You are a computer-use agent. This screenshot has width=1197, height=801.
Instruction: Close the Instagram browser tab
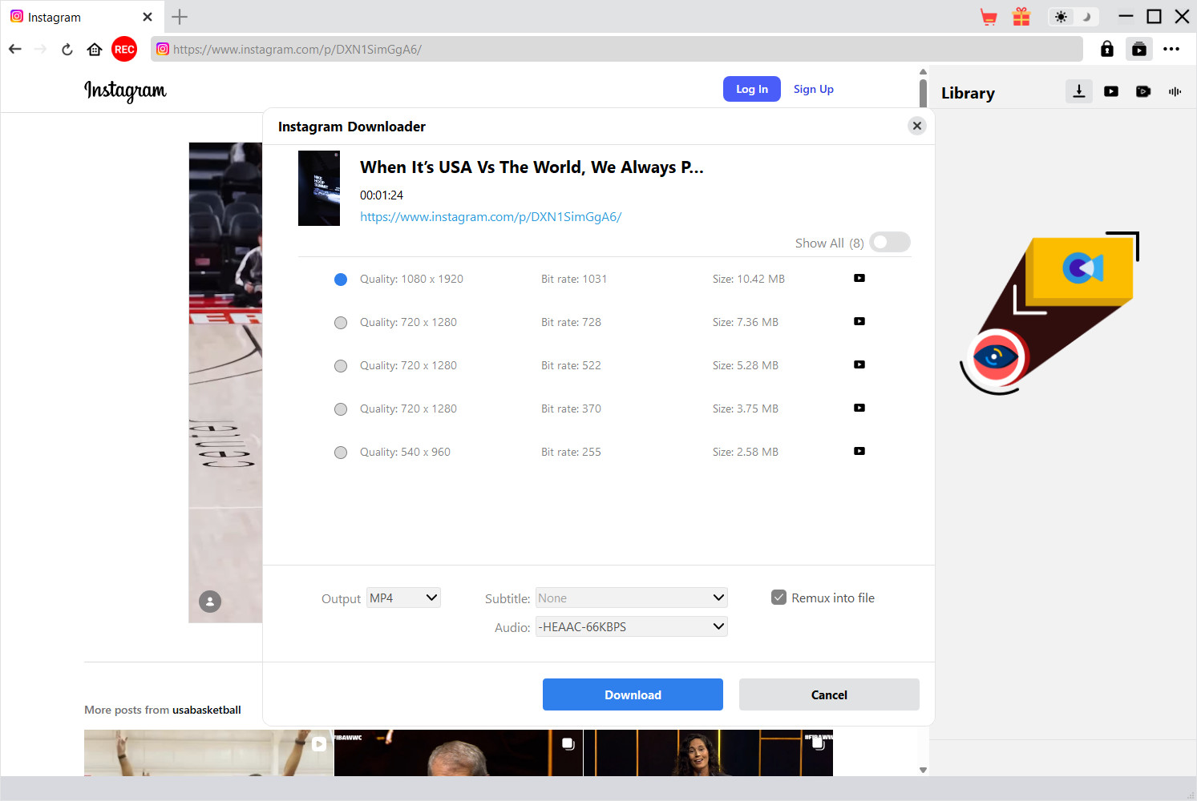(x=148, y=17)
